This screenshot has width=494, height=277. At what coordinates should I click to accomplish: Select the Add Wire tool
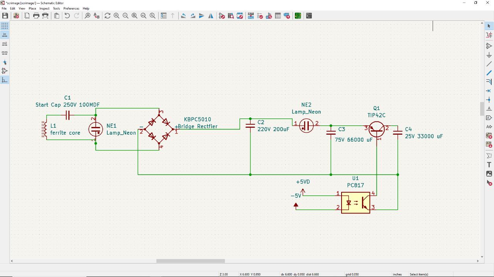pyautogui.click(x=489, y=64)
